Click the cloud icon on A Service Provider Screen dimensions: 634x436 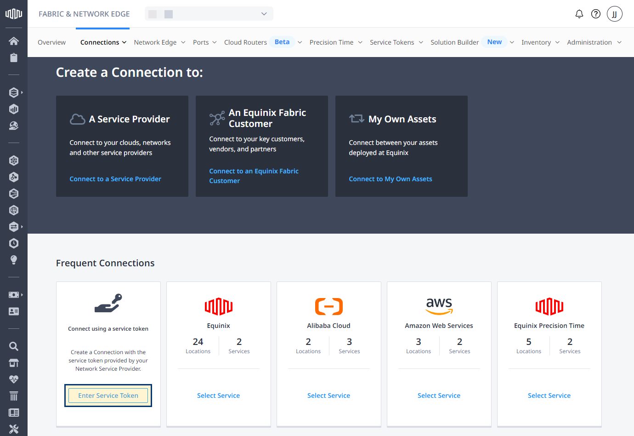click(x=78, y=119)
